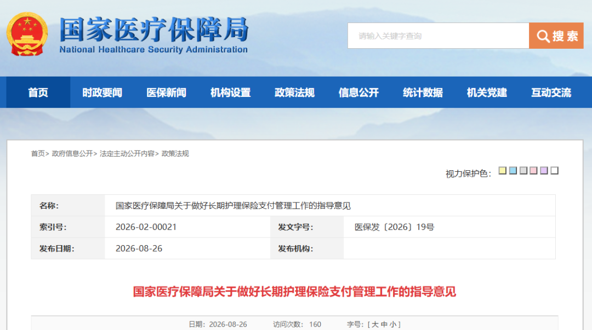Open the 信息公开 navigation item

coord(358,92)
